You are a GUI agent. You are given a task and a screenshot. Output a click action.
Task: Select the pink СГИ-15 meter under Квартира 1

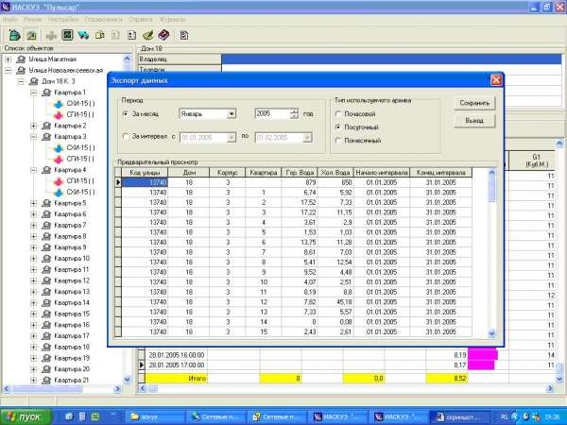point(74,114)
